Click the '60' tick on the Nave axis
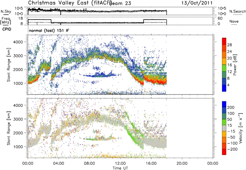The image size is (246, 170). [220, 18]
